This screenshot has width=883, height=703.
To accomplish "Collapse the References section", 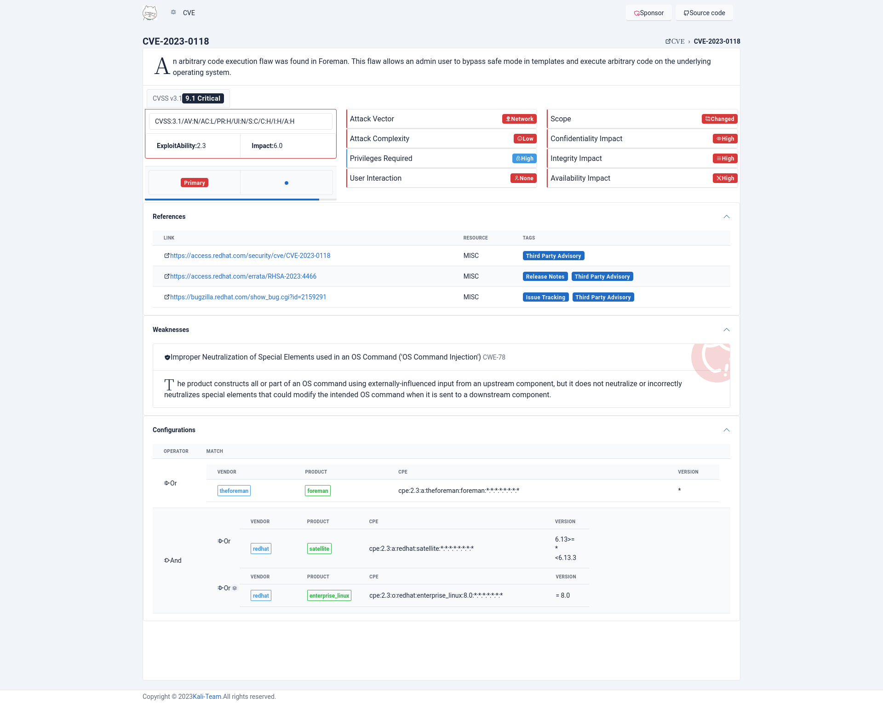I will pyautogui.click(x=726, y=217).
